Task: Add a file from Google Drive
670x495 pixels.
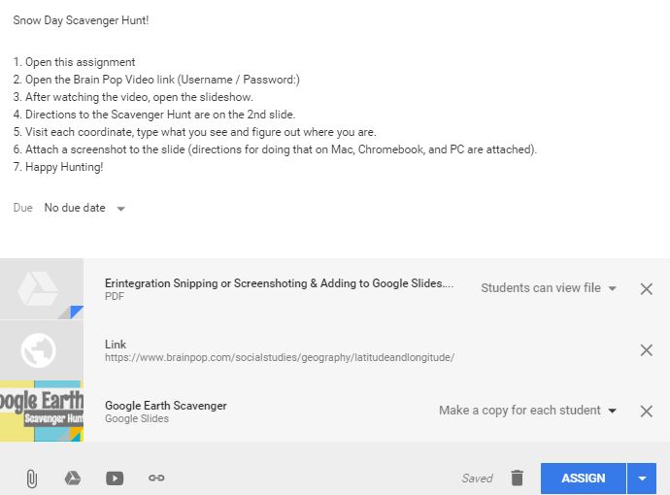Action: point(72,478)
